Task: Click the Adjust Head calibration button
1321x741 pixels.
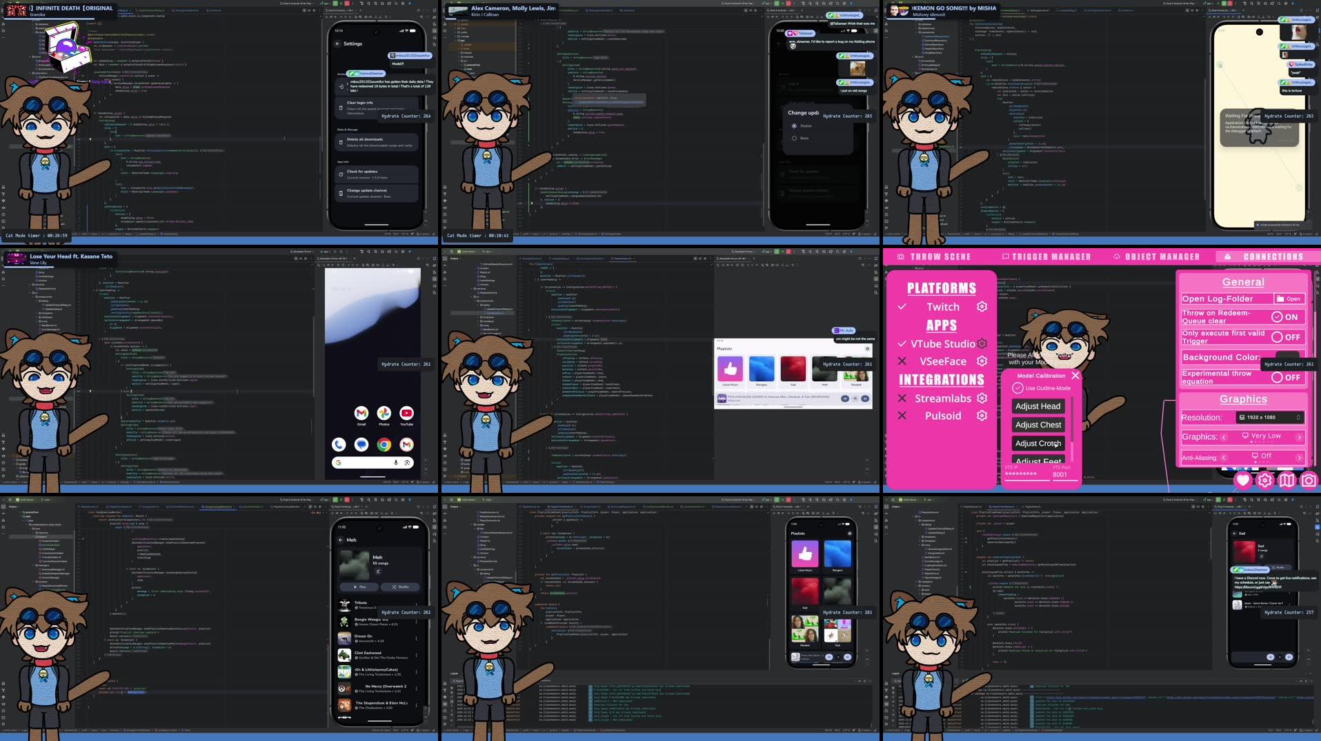Action: click(x=1037, y=406)
